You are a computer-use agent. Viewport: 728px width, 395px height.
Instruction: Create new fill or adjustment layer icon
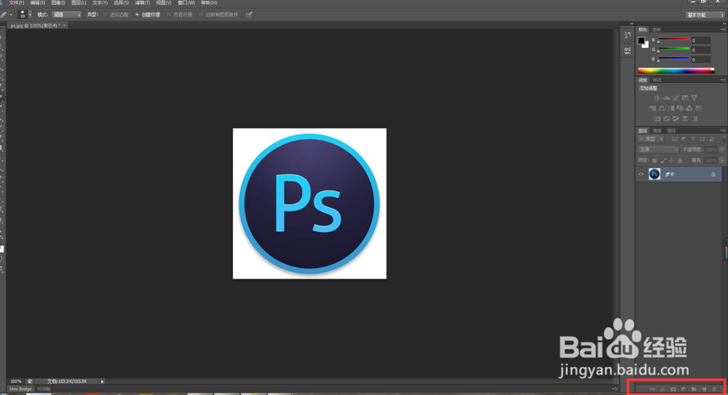[x=684, y=389]
